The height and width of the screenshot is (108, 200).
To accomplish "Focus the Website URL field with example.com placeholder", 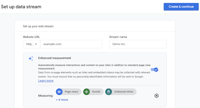I will [71, 44].
